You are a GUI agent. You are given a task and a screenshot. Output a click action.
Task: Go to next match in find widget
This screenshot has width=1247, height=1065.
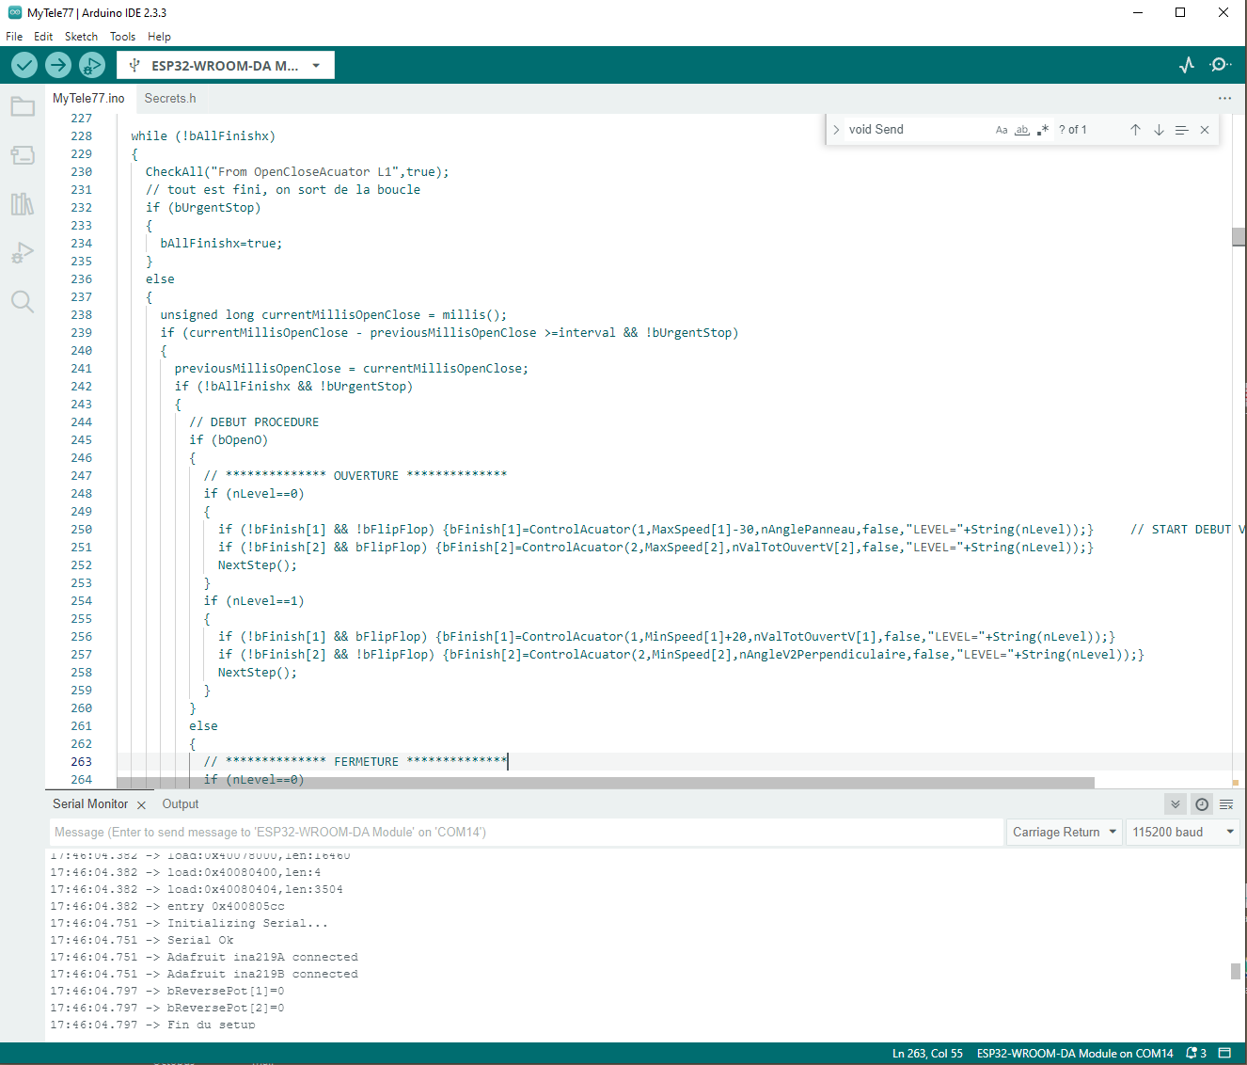click(x=1159, y=130)
